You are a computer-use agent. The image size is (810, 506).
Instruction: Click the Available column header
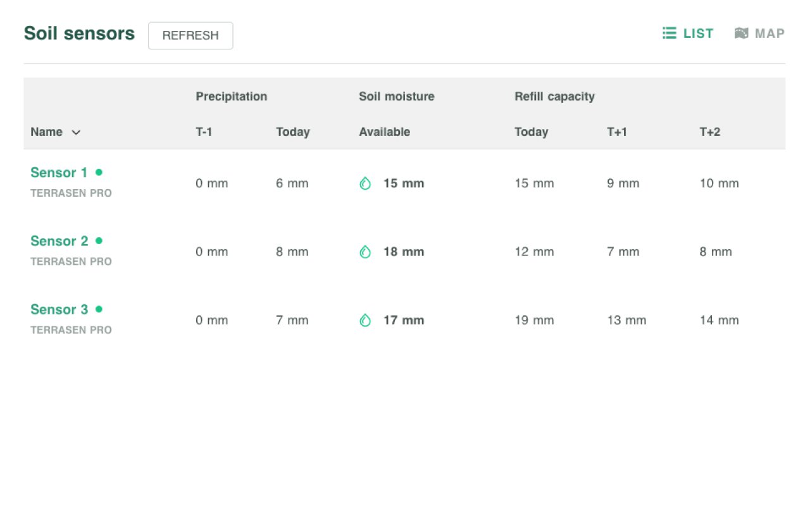[385, 132]
